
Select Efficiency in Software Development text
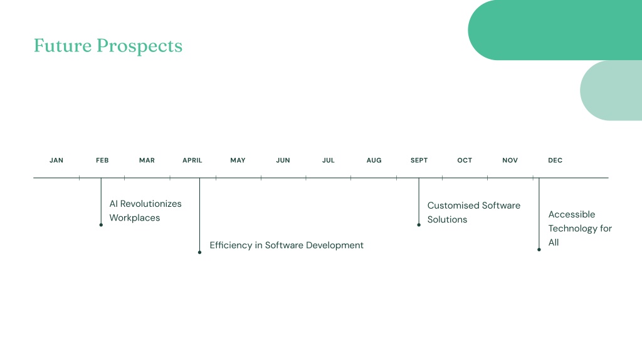point(287,245)
